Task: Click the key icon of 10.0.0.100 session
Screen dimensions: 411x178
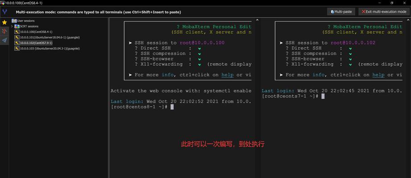Action: (x=17, y=32)
